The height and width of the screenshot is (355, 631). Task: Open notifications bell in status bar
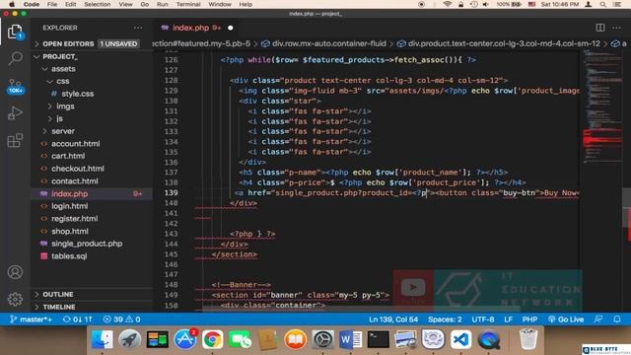pyautogui.click(x=617, y=319)
